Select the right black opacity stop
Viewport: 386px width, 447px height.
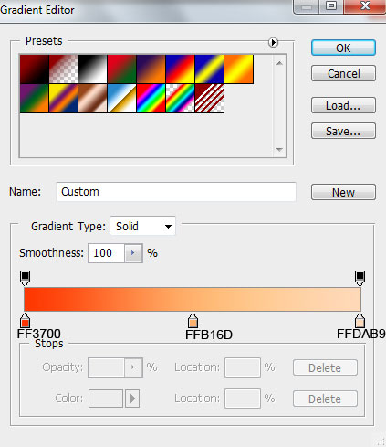pyautogui.click(x=360, y=278)
